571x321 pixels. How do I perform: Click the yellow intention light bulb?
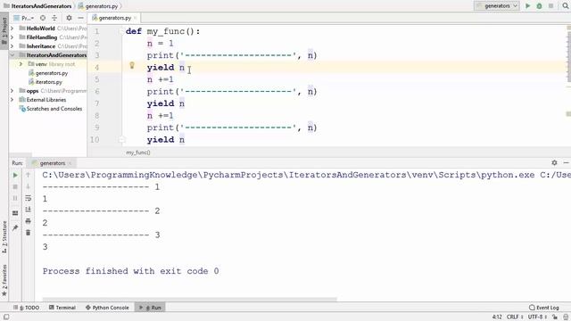[132, 65]
